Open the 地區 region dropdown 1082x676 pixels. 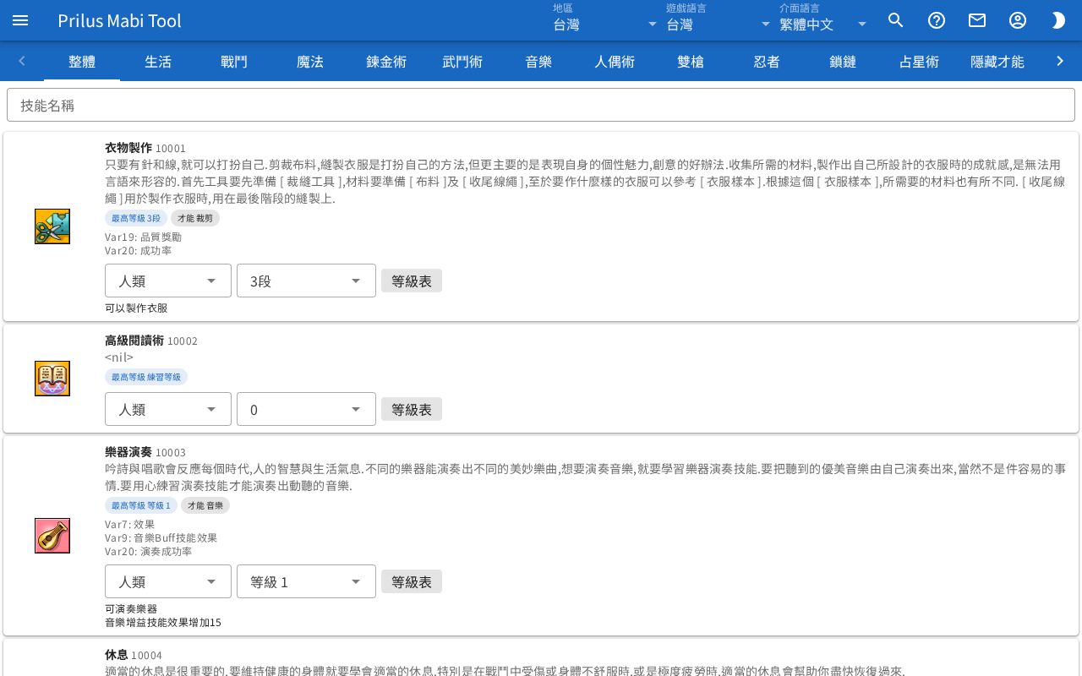[605, 20]
